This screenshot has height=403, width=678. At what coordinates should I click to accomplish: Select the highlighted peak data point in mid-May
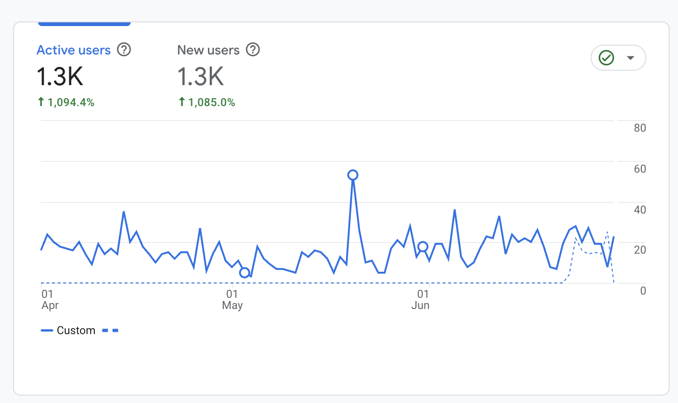coord(352,174)
